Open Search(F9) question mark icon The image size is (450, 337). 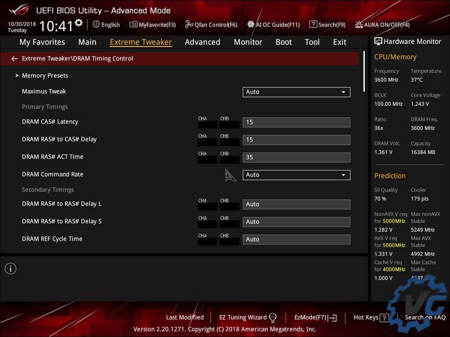[313, 25]
